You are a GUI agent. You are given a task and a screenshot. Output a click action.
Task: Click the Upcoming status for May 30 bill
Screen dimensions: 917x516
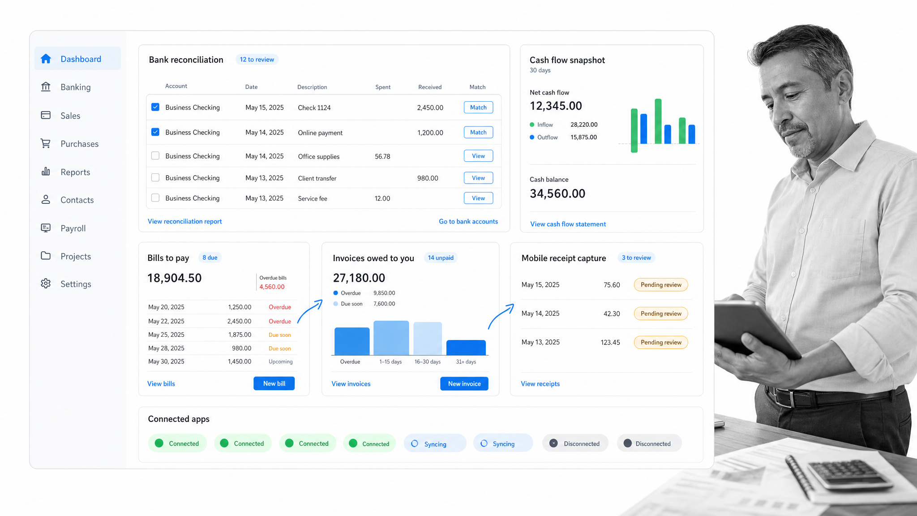(x=281, y=361)
